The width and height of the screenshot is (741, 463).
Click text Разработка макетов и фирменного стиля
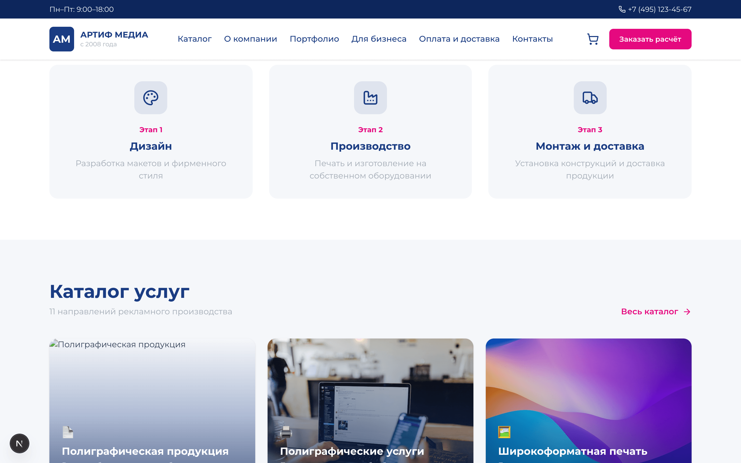(151, 170)
